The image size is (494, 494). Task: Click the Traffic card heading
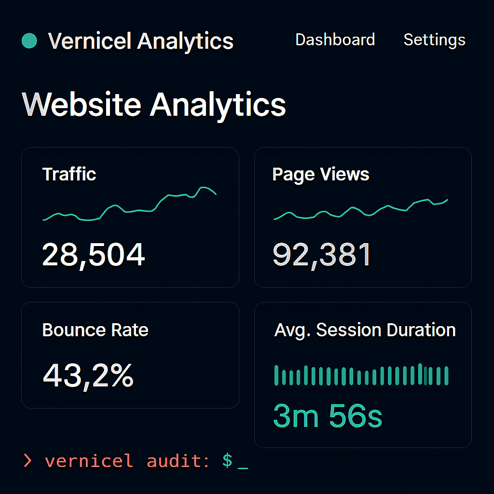click(69, 174)
